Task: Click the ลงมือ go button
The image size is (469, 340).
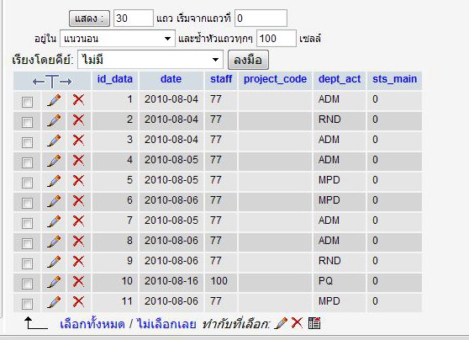Action: (x=248, y=60)
